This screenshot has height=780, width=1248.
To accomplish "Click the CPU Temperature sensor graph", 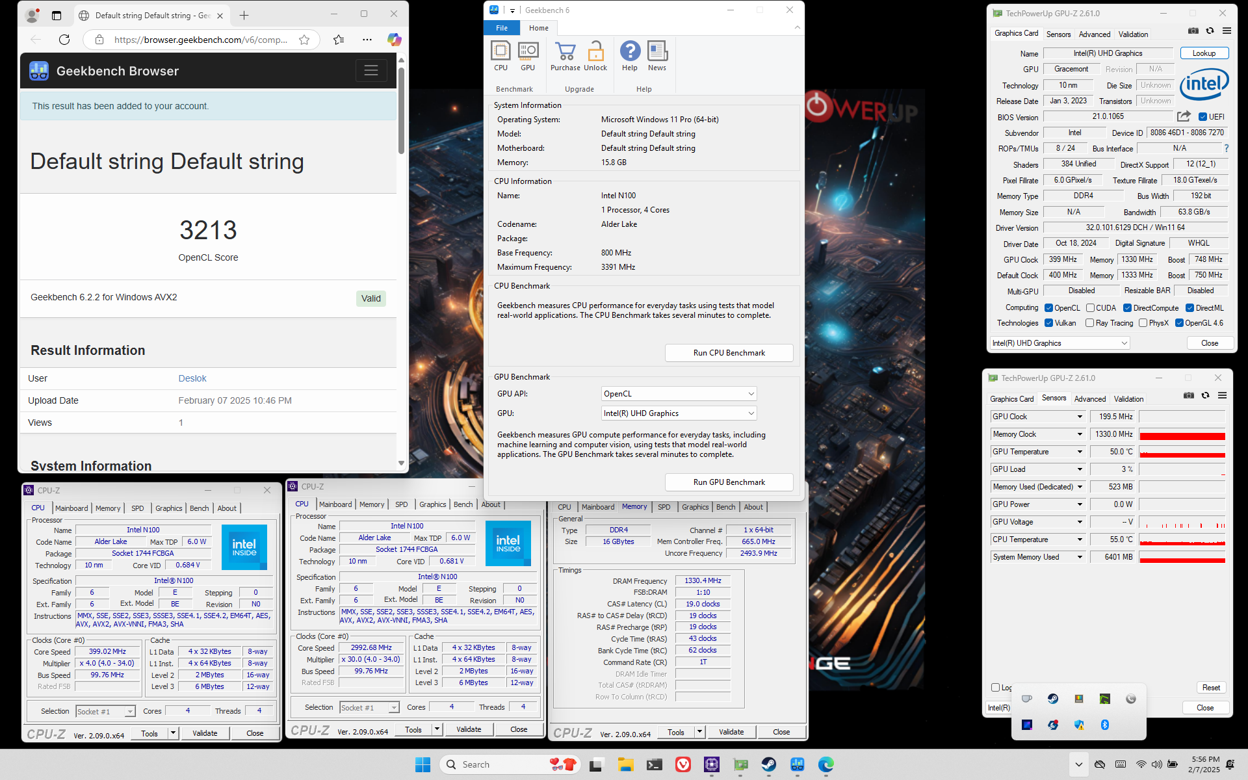I will click(1182, 539).
